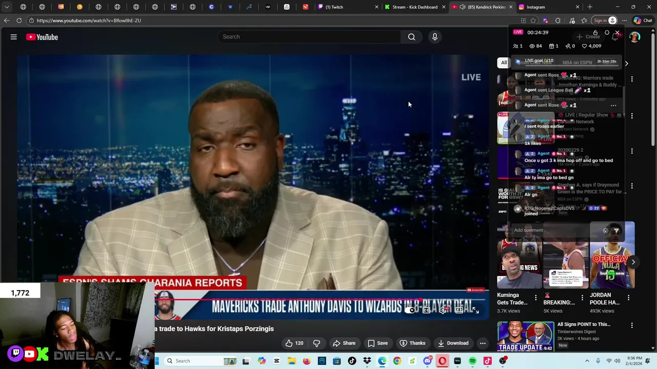The image size is (657, 369).
Task: Focus the YouTube search field
Action: 310,37
